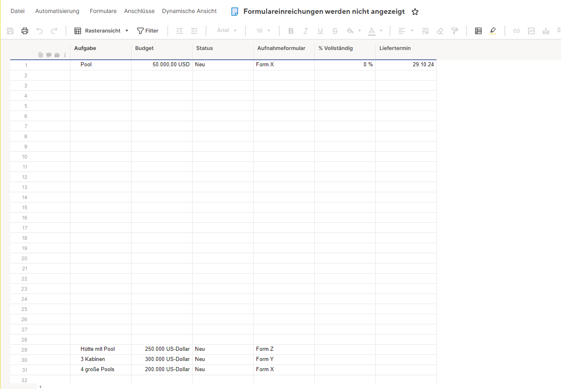Click the grid icon beside Rasteransicht
The image size is (561, 389).
(78, 31)
